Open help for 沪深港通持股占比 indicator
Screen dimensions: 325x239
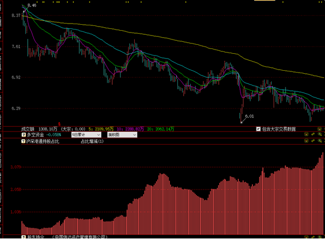coord(24,141)
